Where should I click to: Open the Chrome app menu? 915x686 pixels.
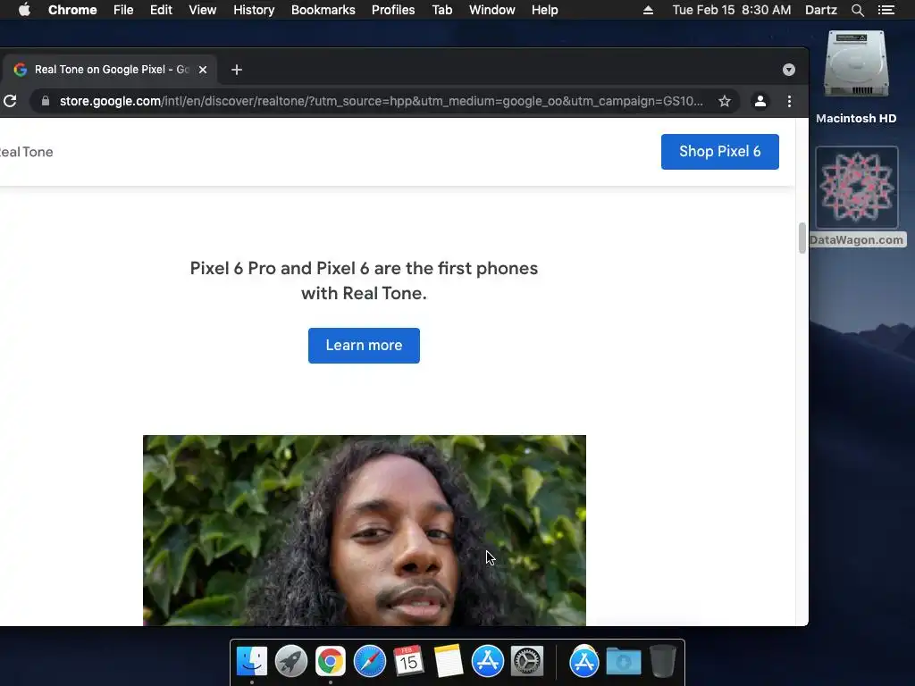(x=72, y=10)
